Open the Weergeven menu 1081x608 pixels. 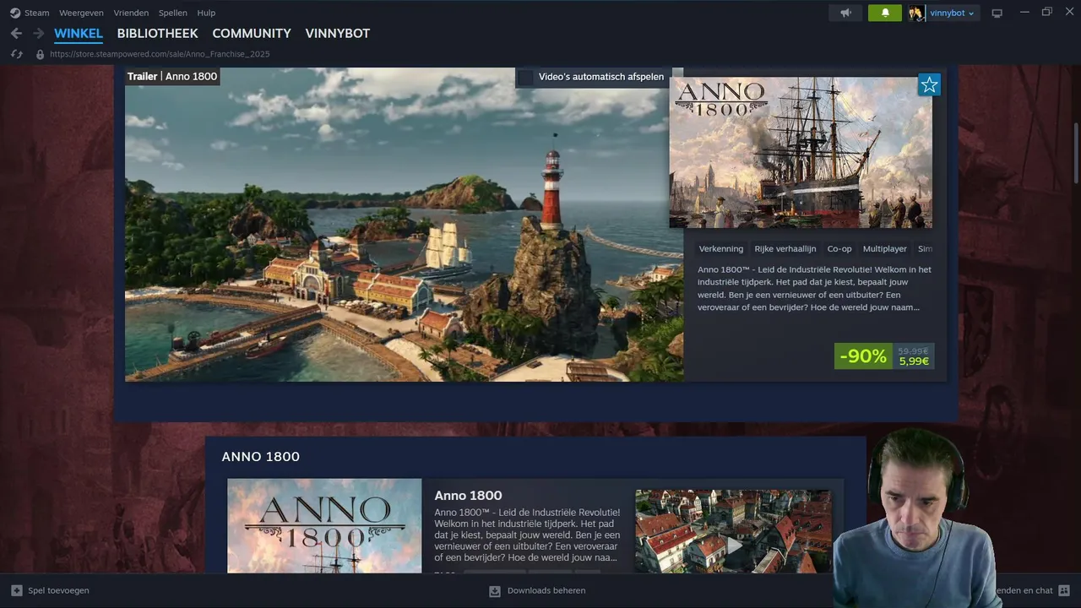(82, 13)
